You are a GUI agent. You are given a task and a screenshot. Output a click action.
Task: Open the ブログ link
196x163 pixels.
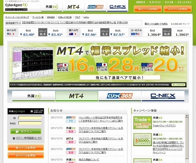(77, 17)
